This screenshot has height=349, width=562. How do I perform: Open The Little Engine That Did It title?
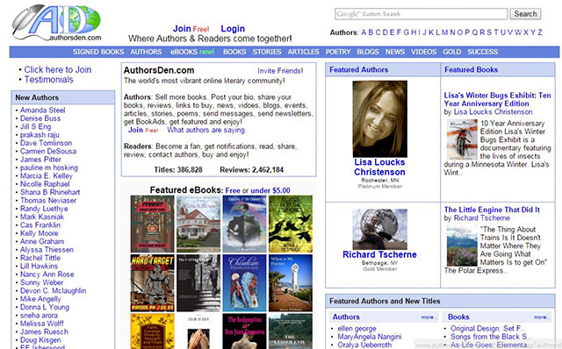(x=492, y=210)
